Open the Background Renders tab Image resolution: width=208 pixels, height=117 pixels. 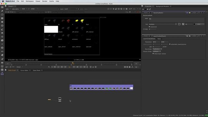pos(162,6)
